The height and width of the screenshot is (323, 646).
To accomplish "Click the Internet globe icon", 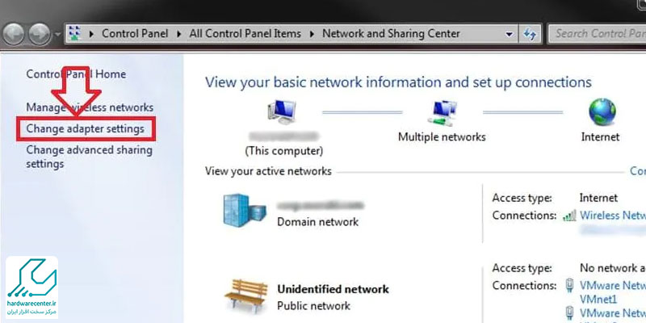I will [x=602, y=111].
